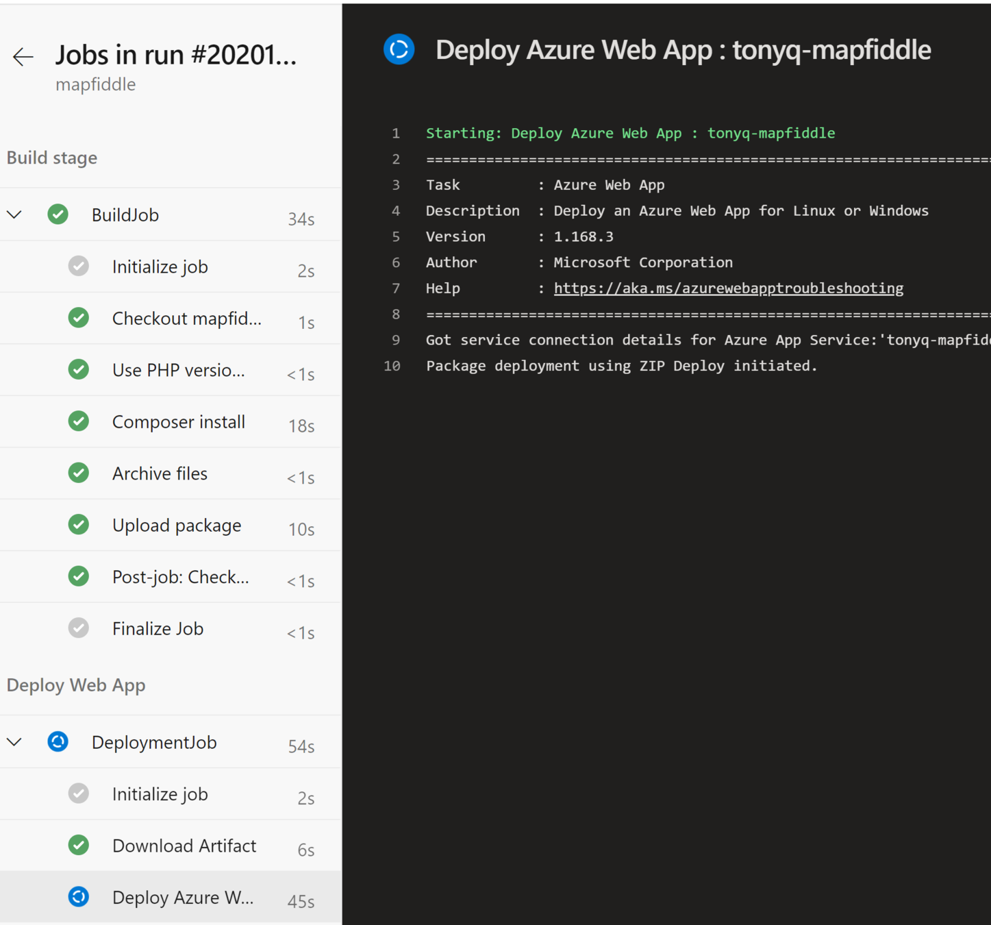Open the azurewebapptroubleshooting help link
The width and height of the screenshot is (991, 925).
[729, 288]
